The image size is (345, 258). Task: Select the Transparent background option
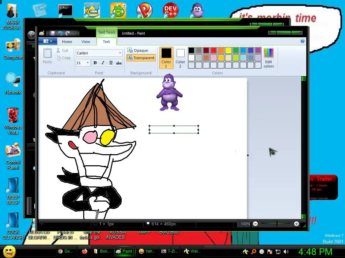point(141,58)
